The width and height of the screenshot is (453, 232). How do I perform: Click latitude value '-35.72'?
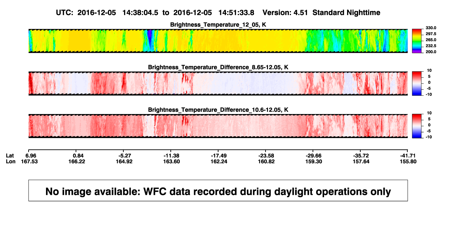coord(361,155)
